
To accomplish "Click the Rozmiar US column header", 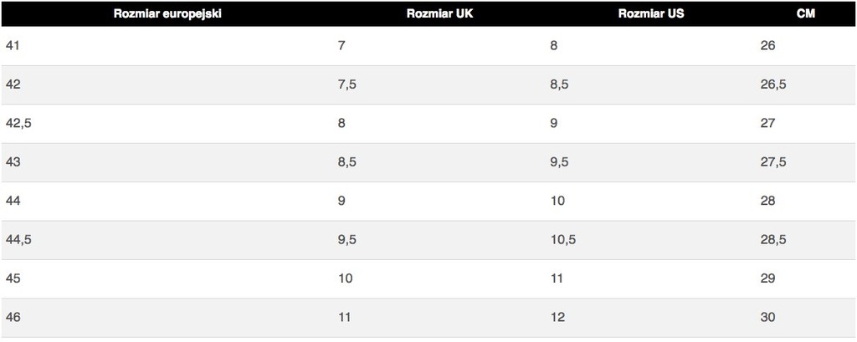I will click(651, 14).
